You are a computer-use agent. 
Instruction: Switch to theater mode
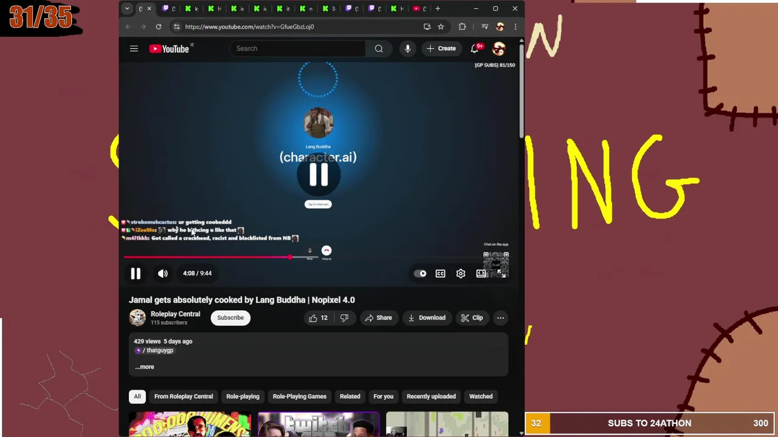pos(481,274)
